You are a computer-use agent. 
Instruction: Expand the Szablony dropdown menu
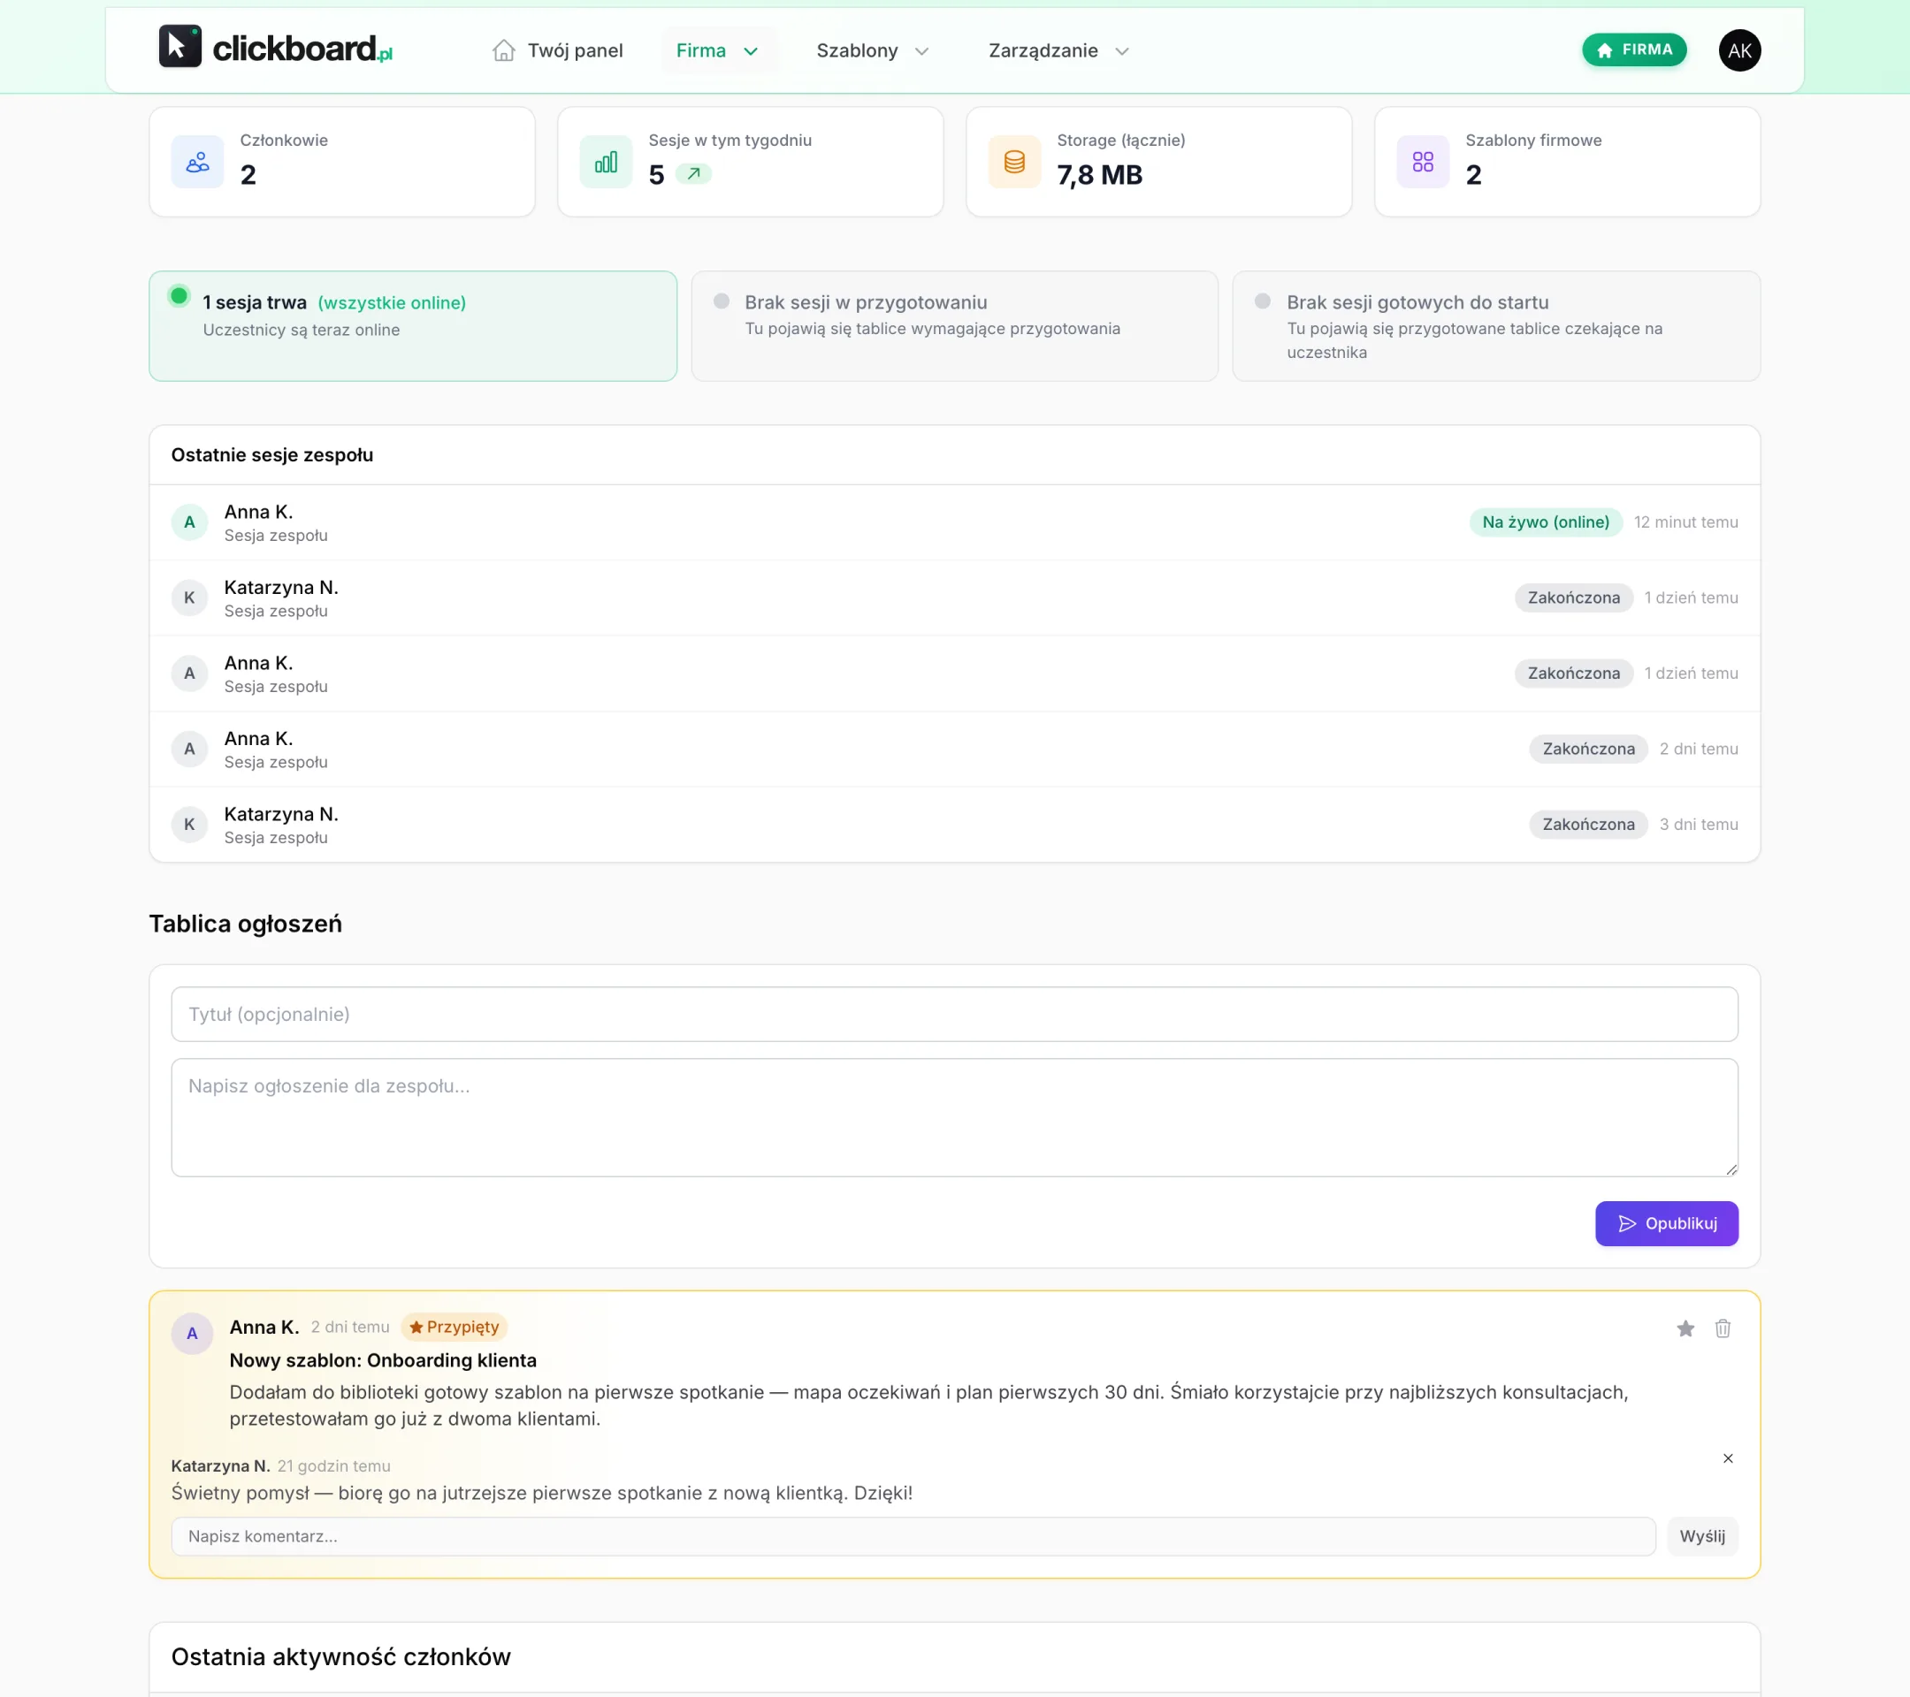point(872,50)
